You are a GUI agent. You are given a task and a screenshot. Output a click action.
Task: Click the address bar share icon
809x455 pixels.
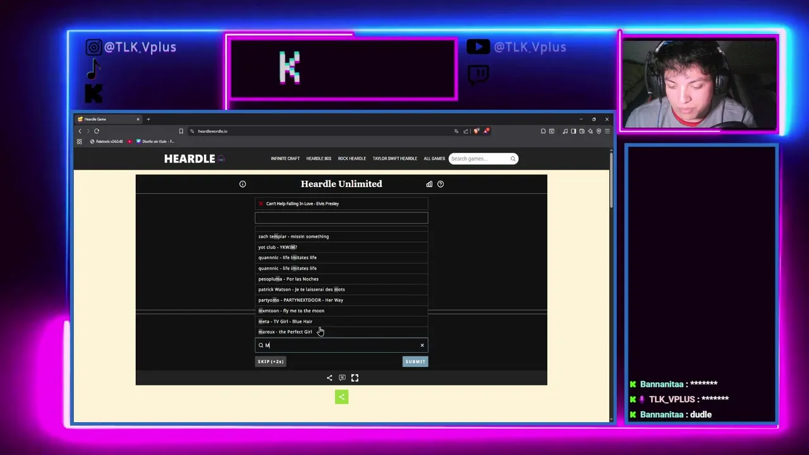466,131
